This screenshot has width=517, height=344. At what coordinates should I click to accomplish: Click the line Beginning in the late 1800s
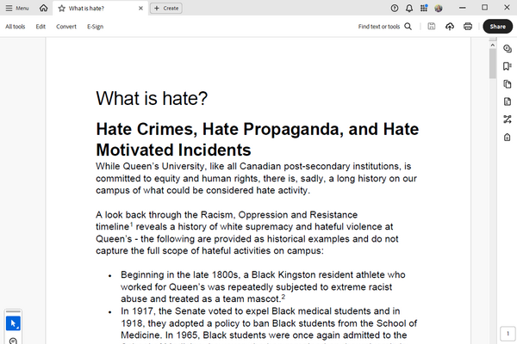click(263, 275)
